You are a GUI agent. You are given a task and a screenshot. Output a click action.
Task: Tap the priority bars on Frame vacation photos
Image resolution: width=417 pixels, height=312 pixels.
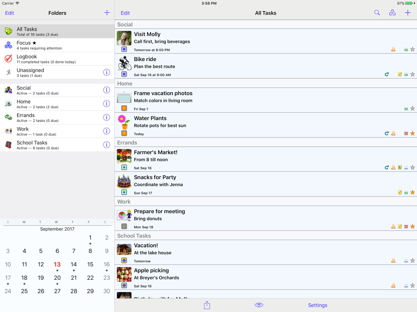click(406, 109)
